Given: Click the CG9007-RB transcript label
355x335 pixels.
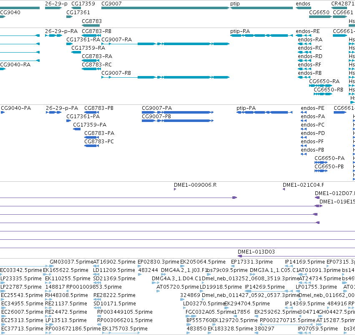Looking at the screenshot, I should click(116, 73).
